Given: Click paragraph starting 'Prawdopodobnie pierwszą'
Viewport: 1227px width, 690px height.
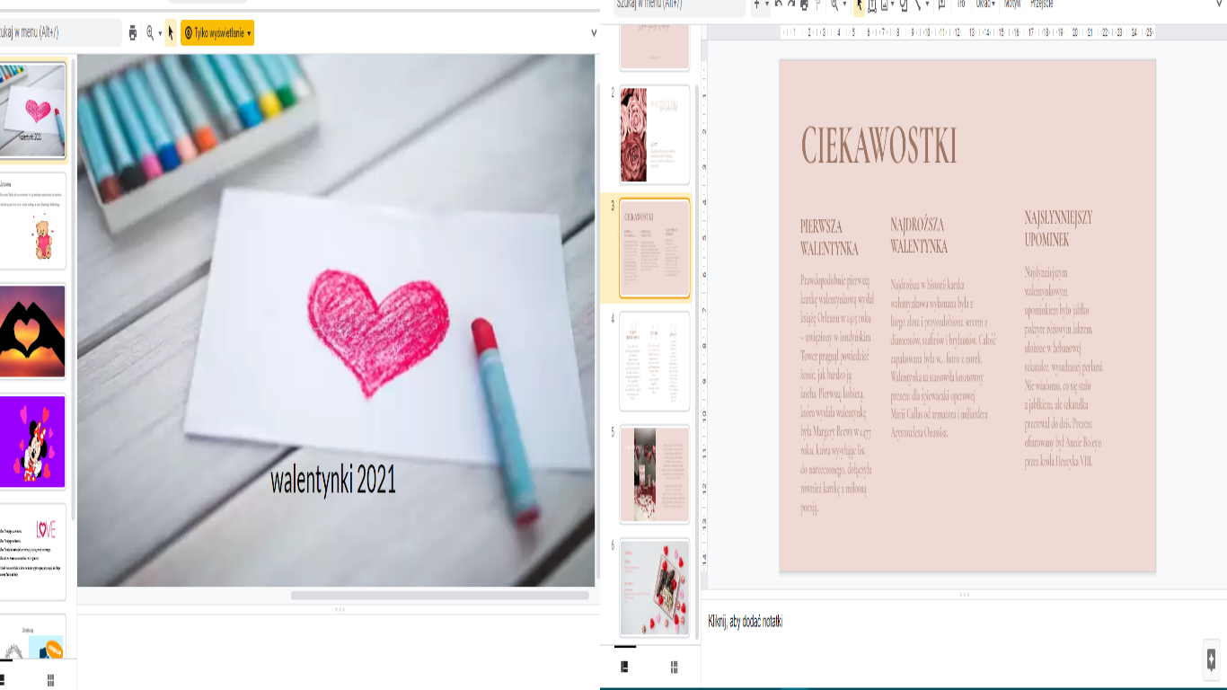Looking at the screenshot, I should click(836, 394).
